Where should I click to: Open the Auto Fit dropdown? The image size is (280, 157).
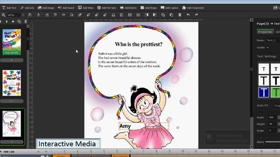(x=277, y=106)
